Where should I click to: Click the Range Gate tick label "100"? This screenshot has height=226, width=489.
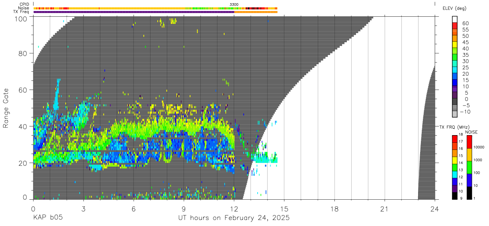[20, 18]
